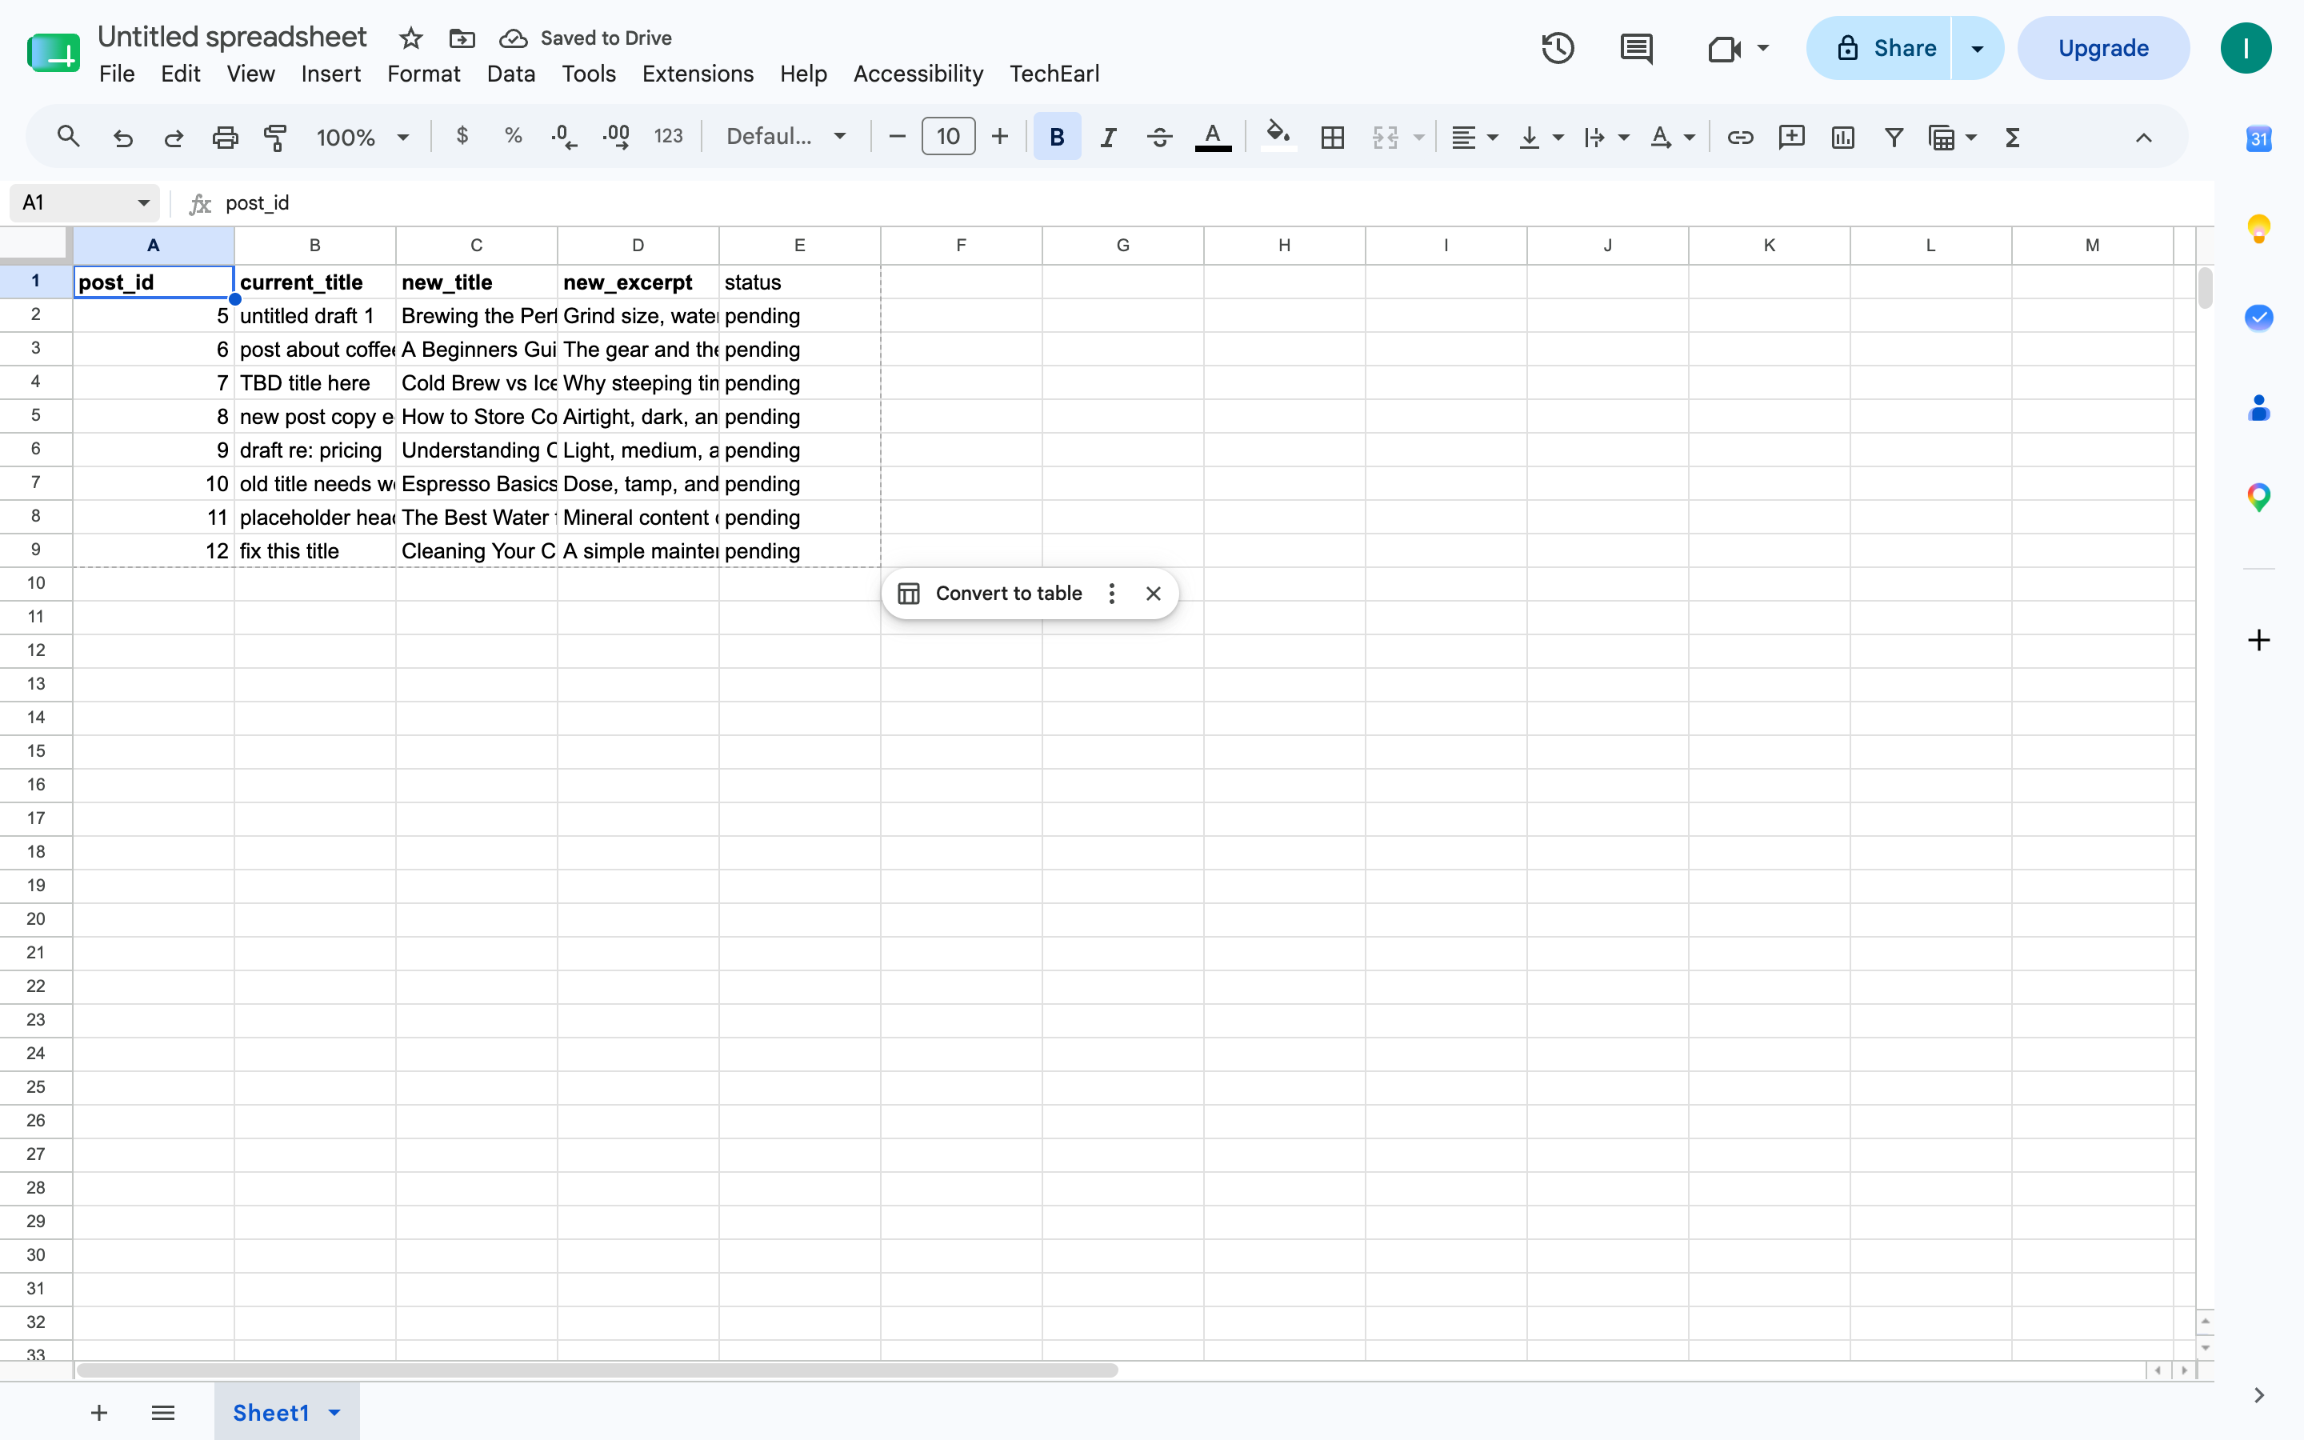This screenshot has height=1440, width=2304.
Task: Decrease font size with minus button
Action: [x=896, y=136]
